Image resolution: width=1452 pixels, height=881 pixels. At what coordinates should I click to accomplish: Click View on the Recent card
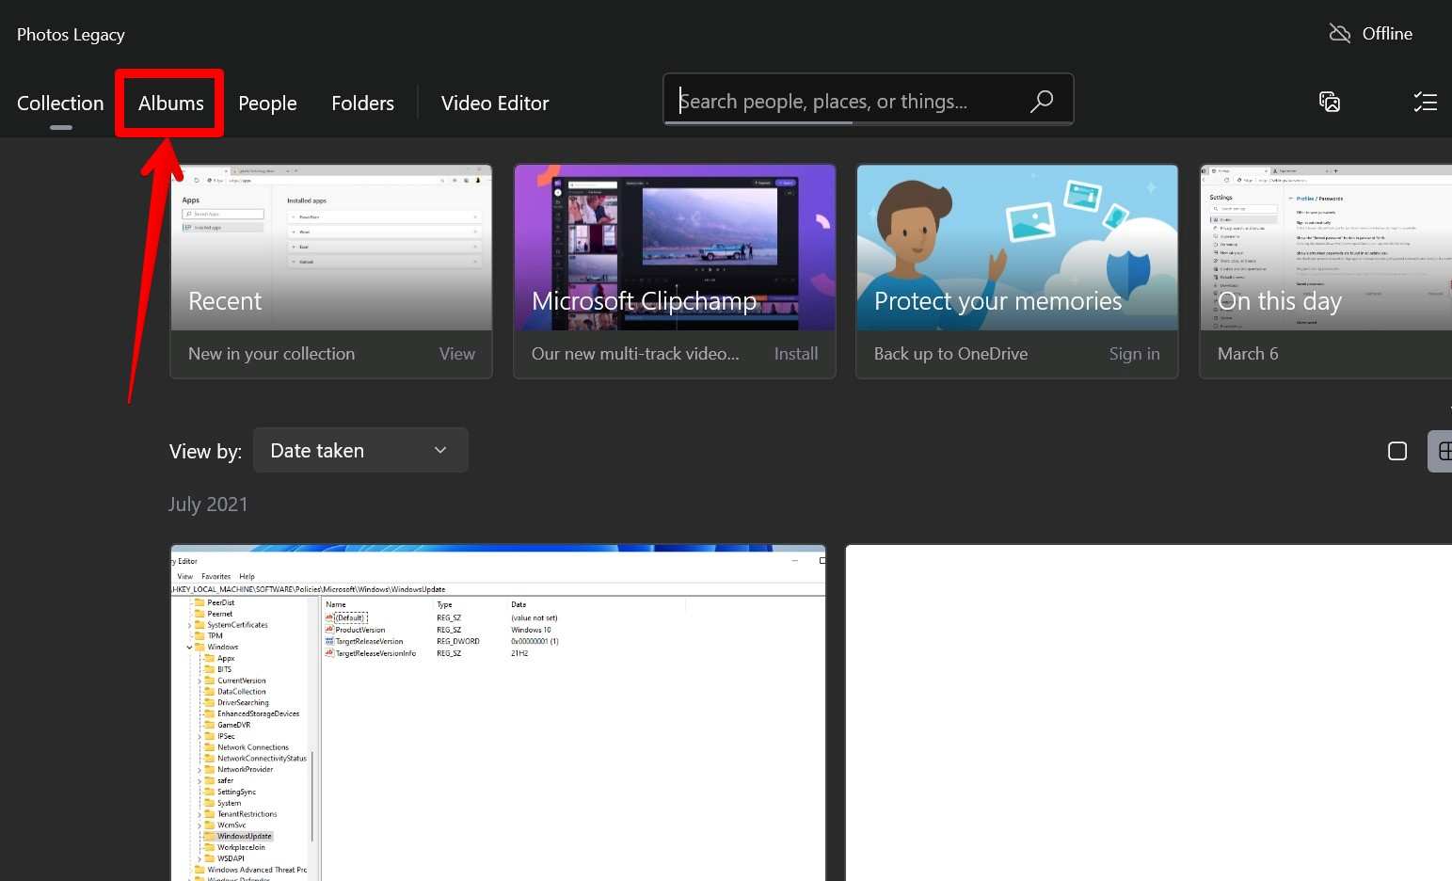456,354
